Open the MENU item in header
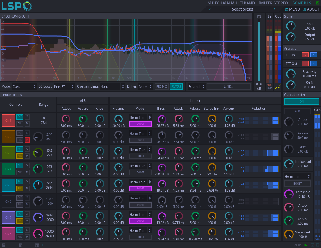The width and height of the screenshot is (321, 248). (292, 9)
